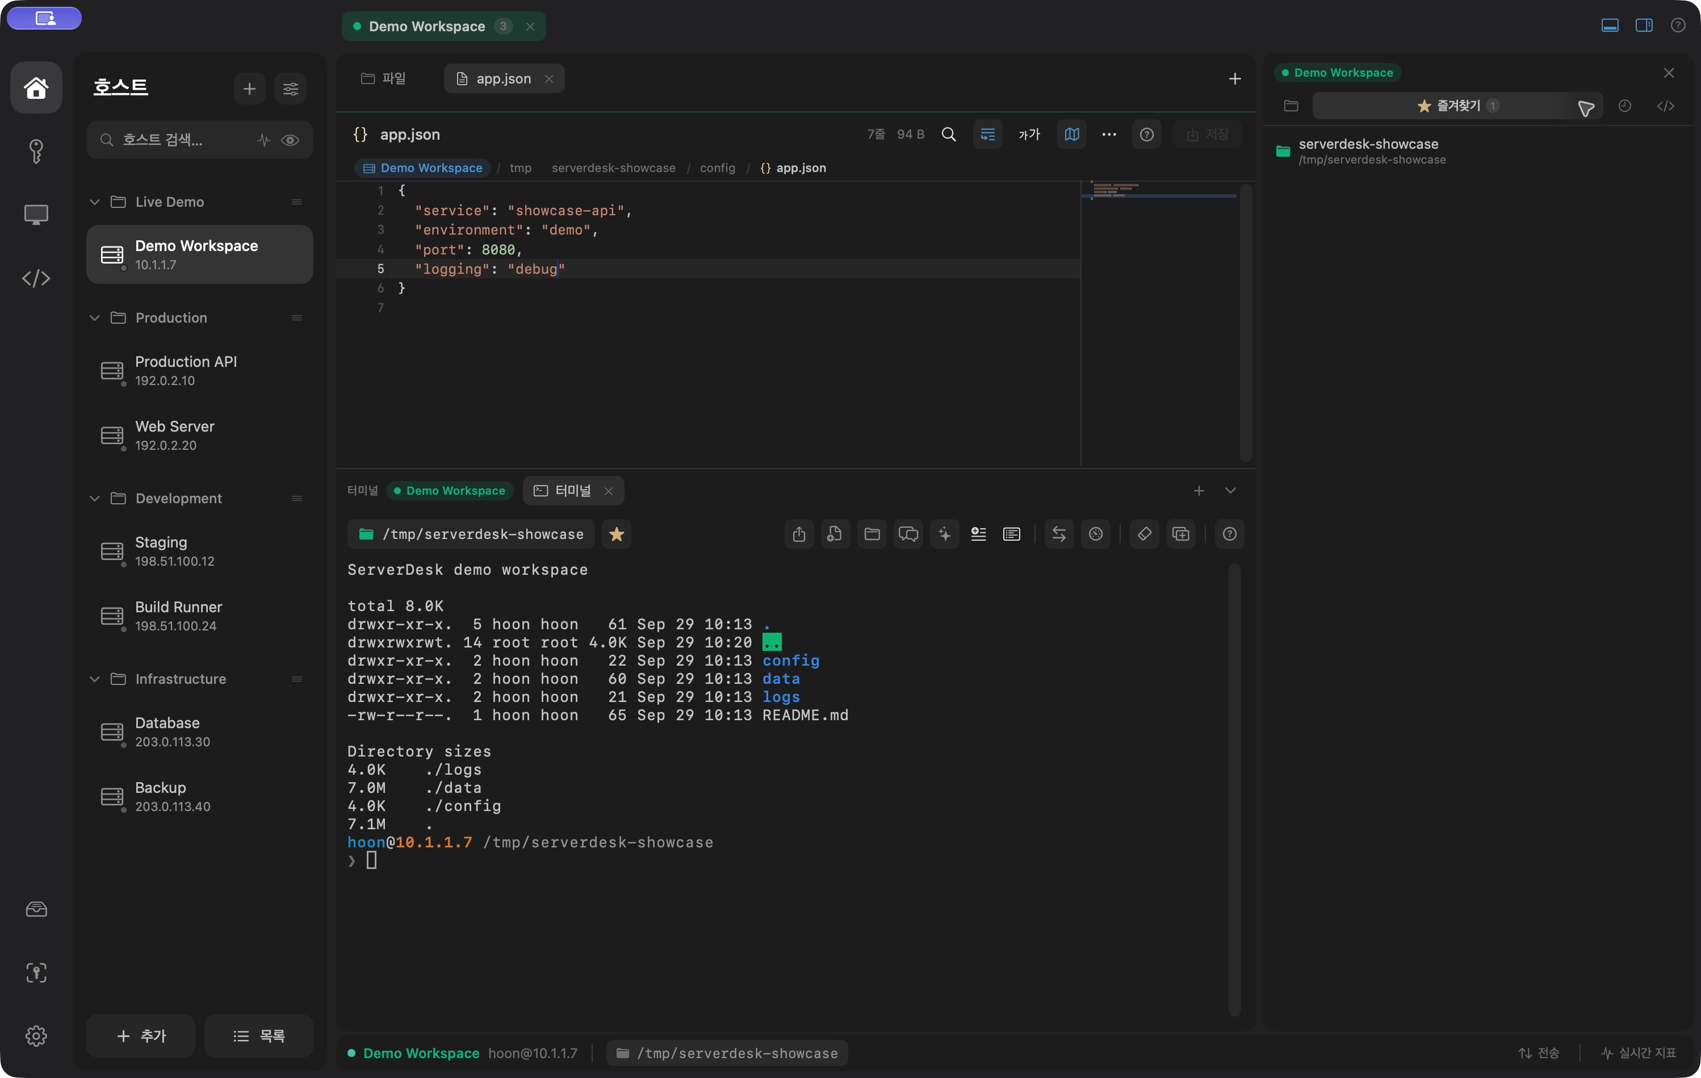Screen dimensions: 1701x1078
Task: Toggle the pulse icon in host search
Action: coord(263,140)
